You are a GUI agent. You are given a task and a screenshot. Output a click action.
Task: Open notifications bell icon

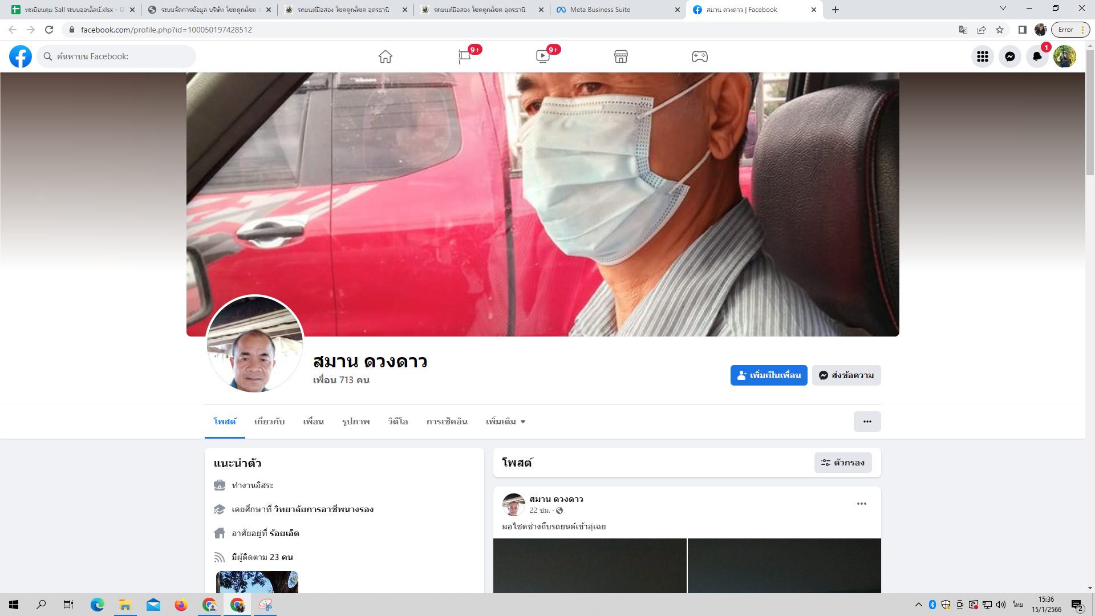pos(1037,56)
